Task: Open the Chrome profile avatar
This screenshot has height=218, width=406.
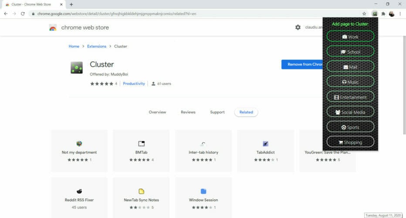Action: tap(392, 14)
